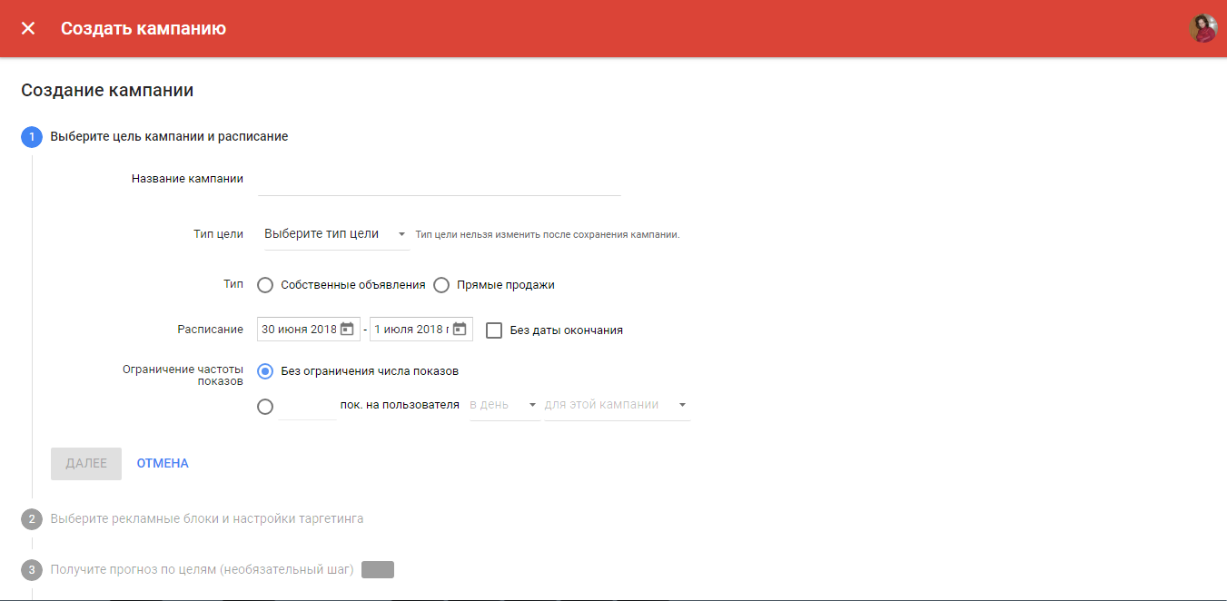The width and height of the screenshot is (1227, 601).
Task: Click the step 1 circle indicator
Action: coord(32,135)
